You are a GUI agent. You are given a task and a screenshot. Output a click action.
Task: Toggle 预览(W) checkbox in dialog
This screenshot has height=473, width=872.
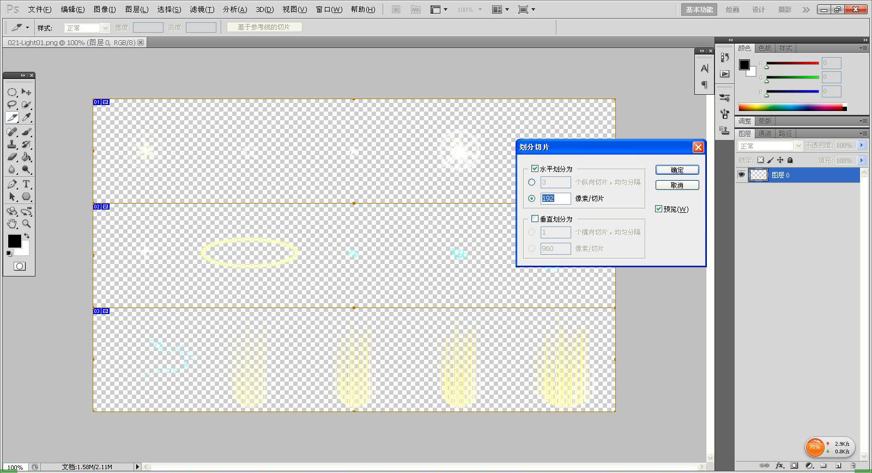pos(658,209)
